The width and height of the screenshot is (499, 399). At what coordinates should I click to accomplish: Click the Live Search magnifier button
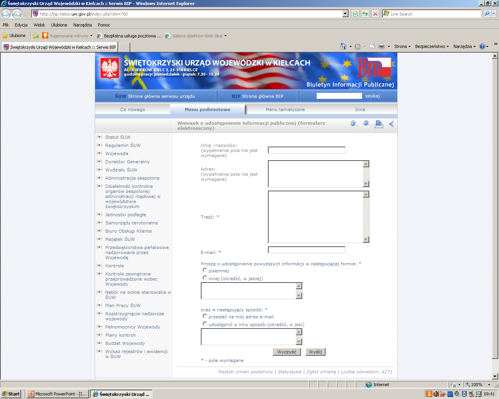pyautogui.click(x=487, y=14)
